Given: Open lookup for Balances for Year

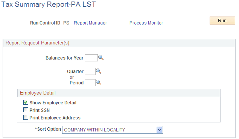Looking at the screenshot, I should click(101, 58).
